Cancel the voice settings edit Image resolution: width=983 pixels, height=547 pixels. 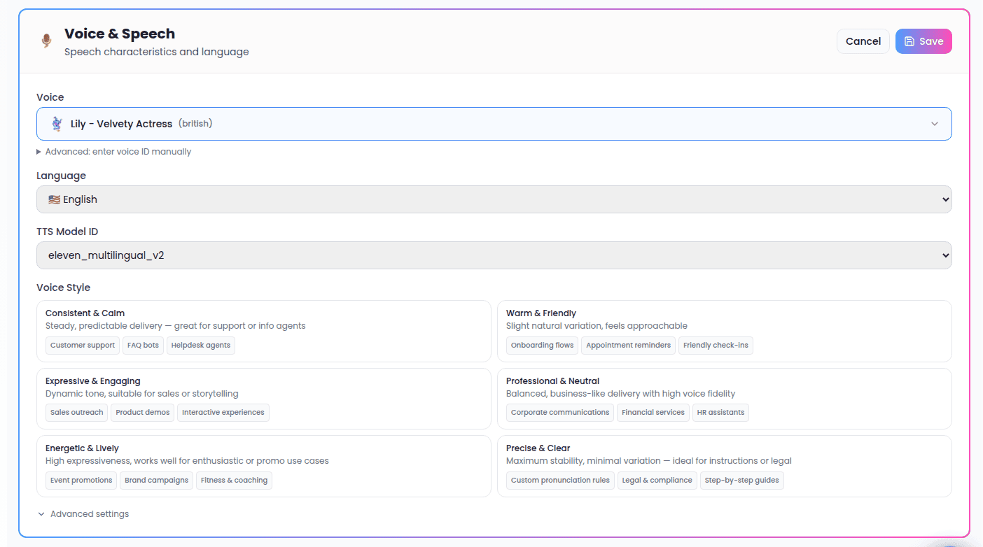[863, 41]
